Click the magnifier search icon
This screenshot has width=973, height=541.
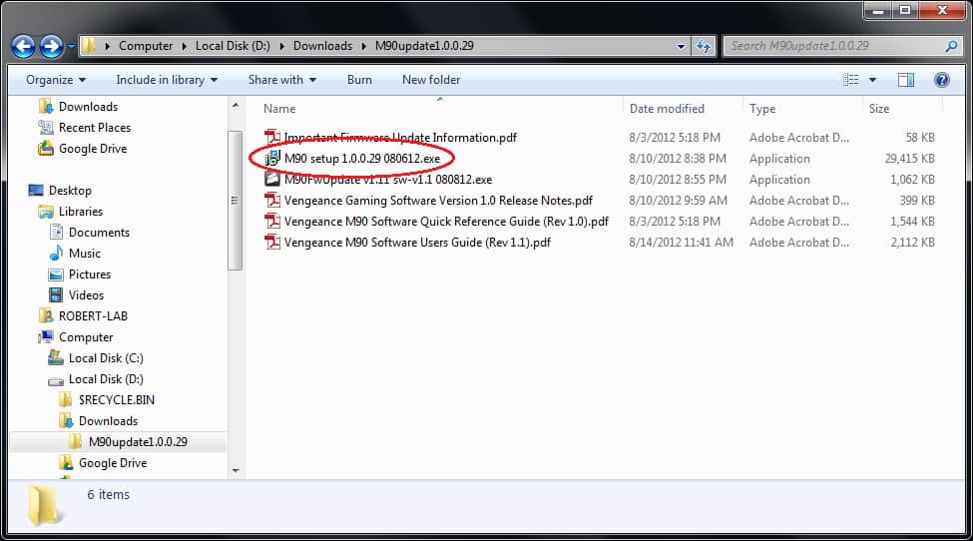[951, 46]
